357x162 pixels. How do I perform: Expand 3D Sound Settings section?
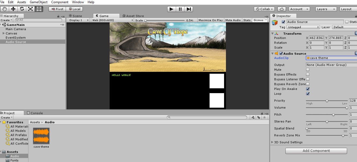tap(273, 142)
